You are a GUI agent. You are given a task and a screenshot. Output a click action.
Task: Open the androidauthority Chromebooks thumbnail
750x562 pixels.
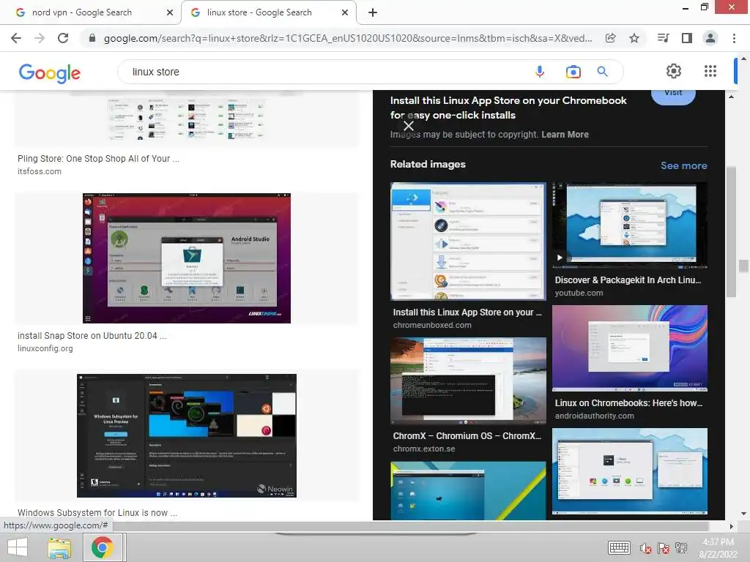(x=629, y=348)
